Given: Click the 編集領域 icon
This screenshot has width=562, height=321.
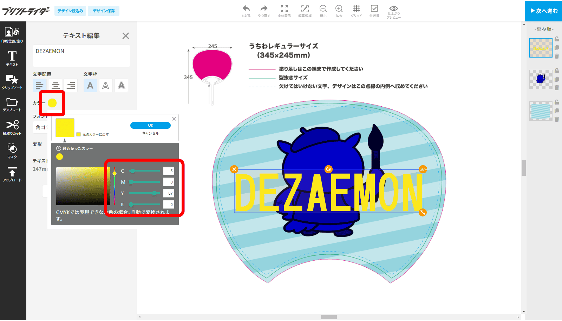Looking at the screenshot, I should coord(305,11).
